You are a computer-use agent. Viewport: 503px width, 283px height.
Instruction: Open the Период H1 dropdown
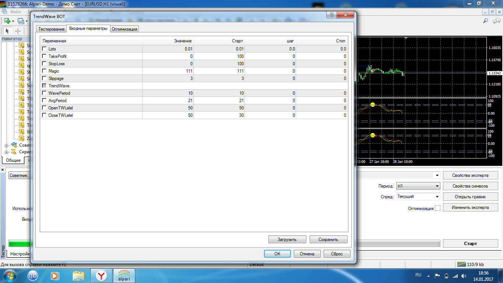coord(418,186)
